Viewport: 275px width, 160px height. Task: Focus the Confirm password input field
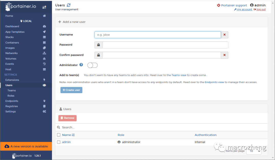(161, 55)
